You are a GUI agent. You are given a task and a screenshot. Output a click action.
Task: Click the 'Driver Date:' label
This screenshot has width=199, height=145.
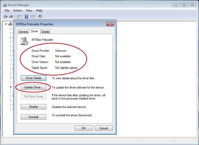click(x=39, y=56)
